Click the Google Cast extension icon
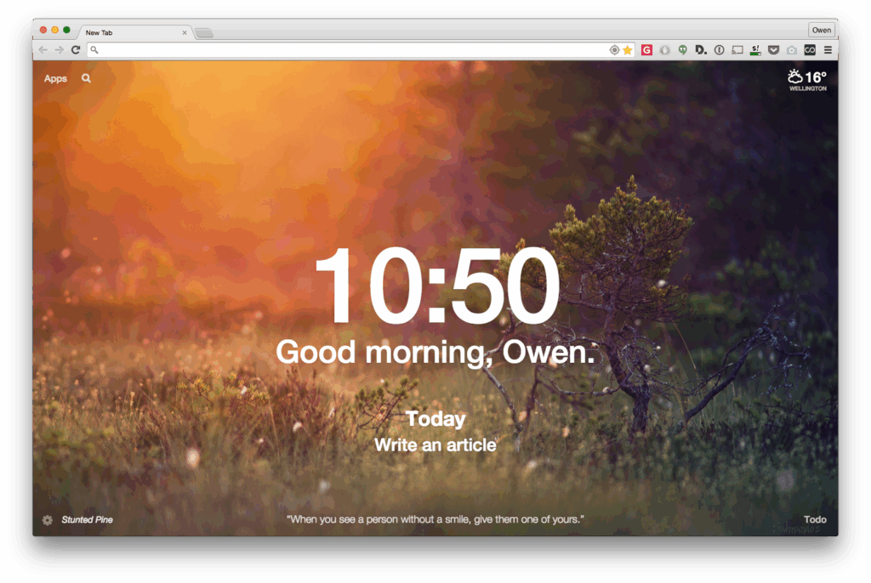This screenshot has height=583, width=871. point(737,50)
